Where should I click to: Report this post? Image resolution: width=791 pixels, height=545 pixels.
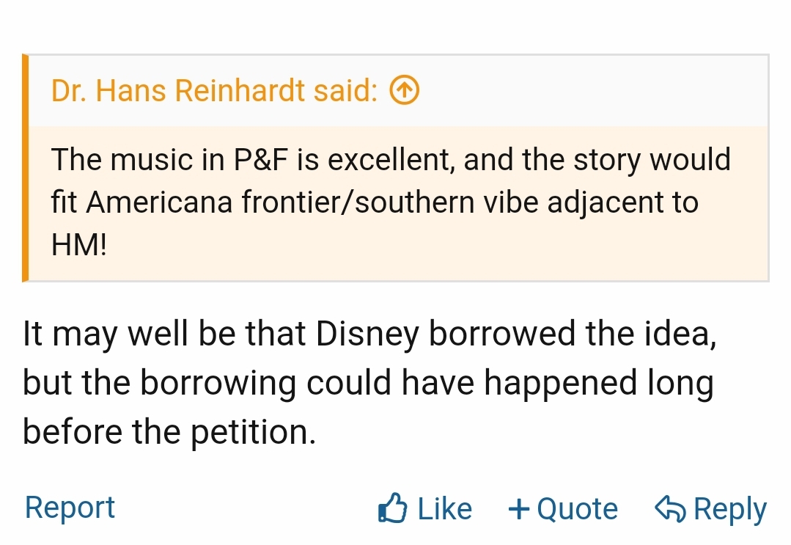pos(70,508)
